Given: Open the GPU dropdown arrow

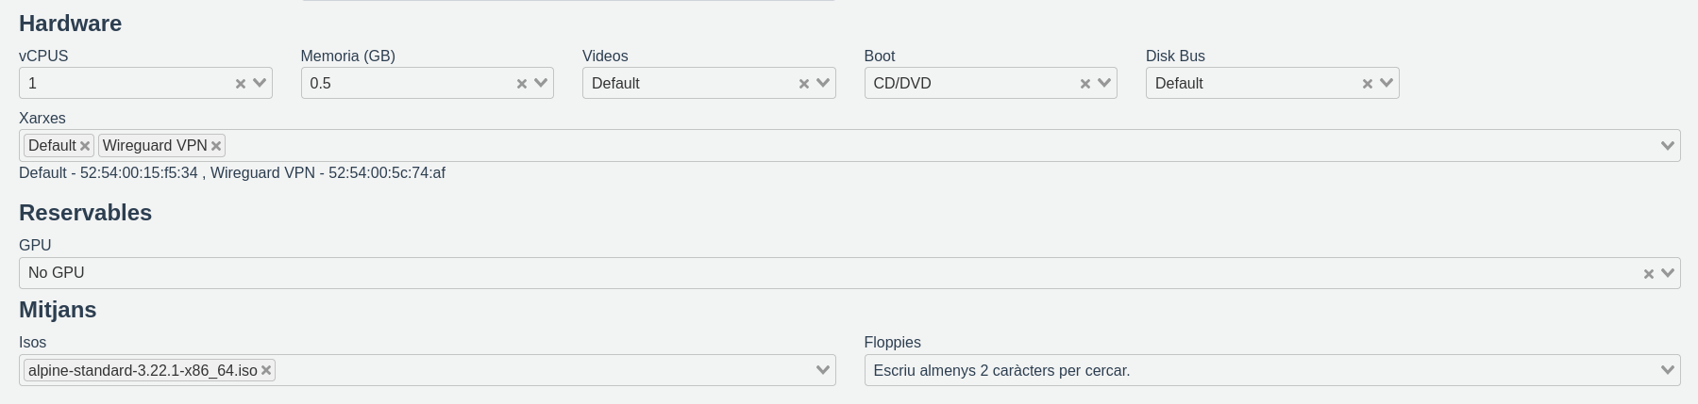Looking at the screenshot, I should tap(1668, 273).
